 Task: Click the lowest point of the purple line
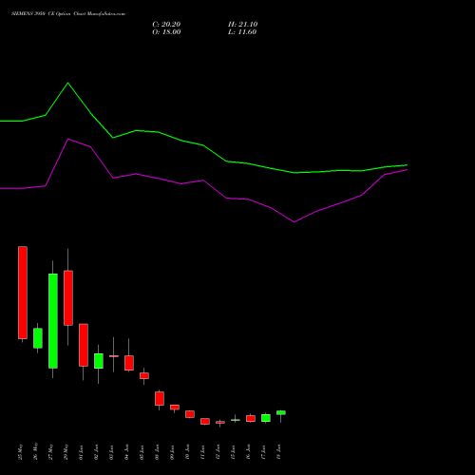pyautogui.click(x=294, y=222)
